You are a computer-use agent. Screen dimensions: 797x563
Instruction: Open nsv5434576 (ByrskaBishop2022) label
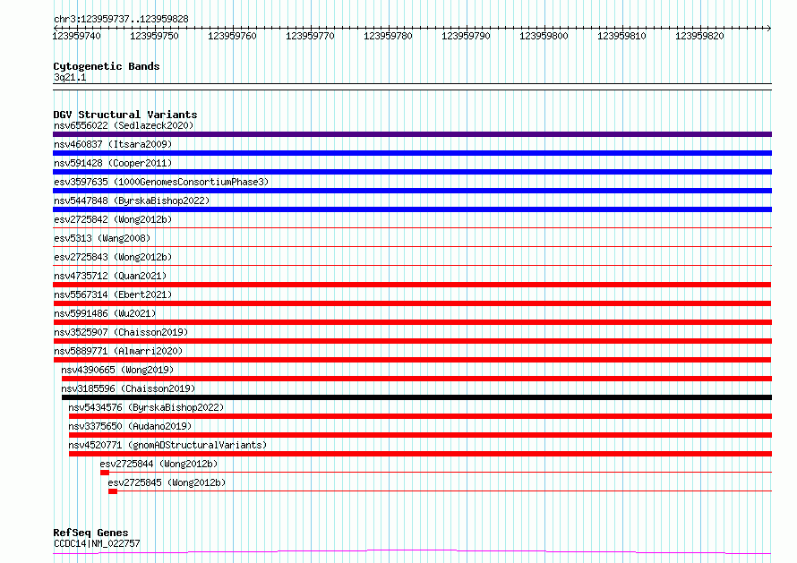coord(146,407)
